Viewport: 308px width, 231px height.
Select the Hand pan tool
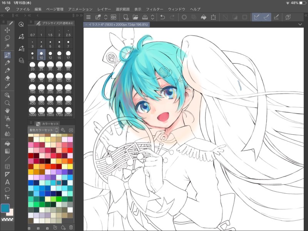pos(7,110)
